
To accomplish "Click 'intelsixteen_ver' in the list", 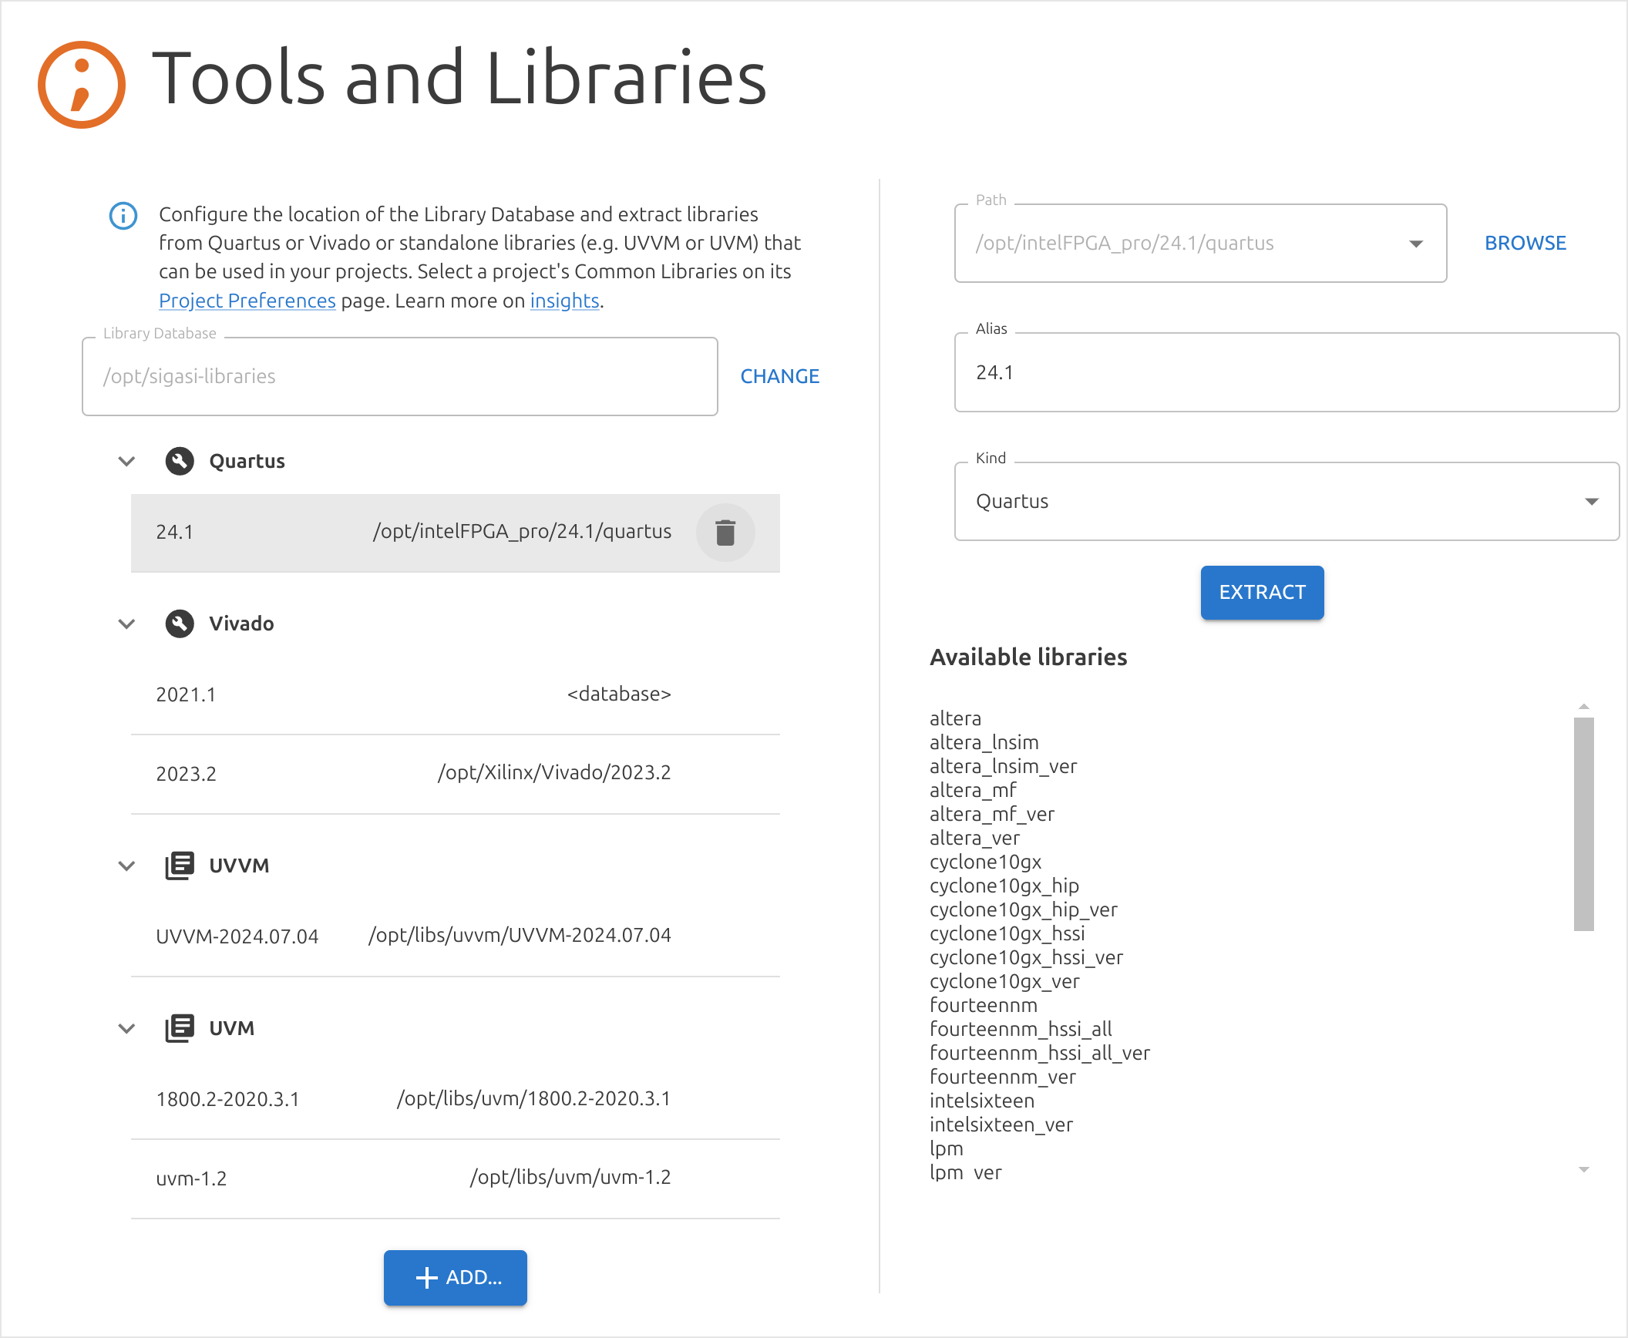I will (1001, 1125).
